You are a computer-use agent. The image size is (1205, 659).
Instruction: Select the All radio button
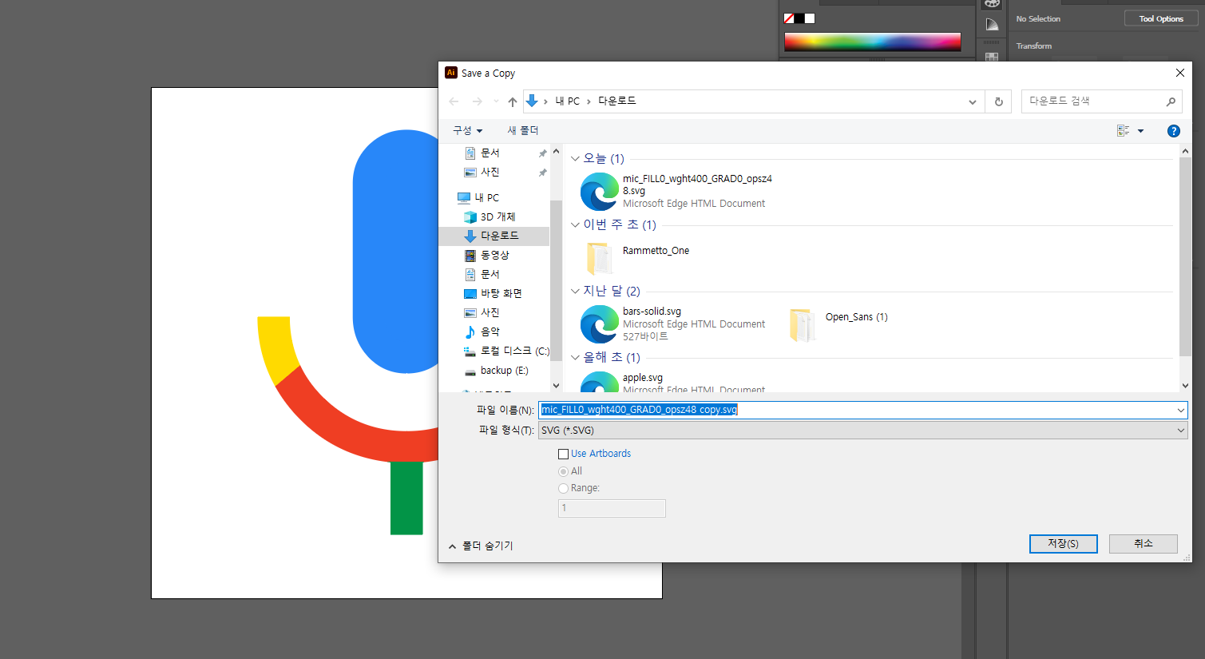tap(563, 471)
